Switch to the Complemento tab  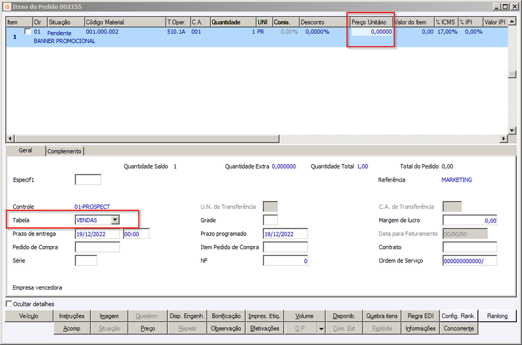(x=64, y=151)
